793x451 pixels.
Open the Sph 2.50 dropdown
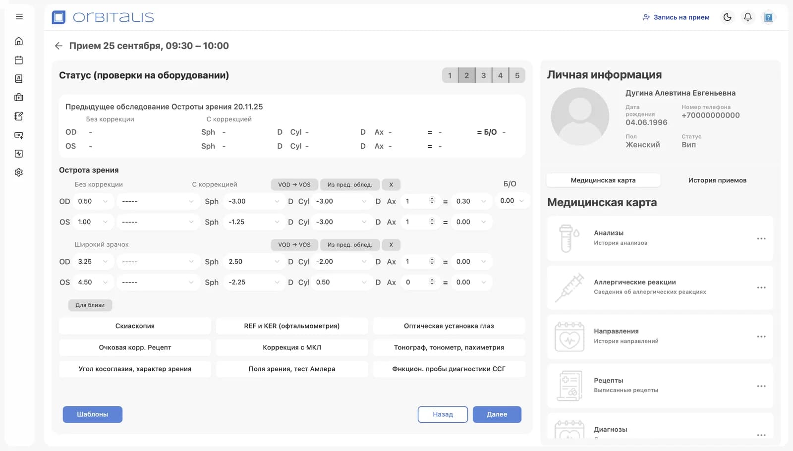(254, 262)
